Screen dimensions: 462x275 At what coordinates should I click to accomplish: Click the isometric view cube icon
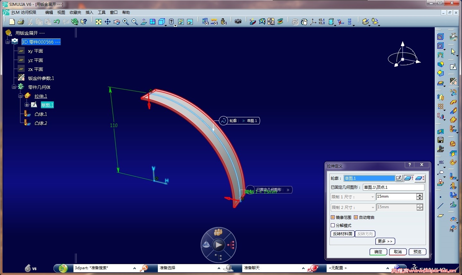pos(161,21)
